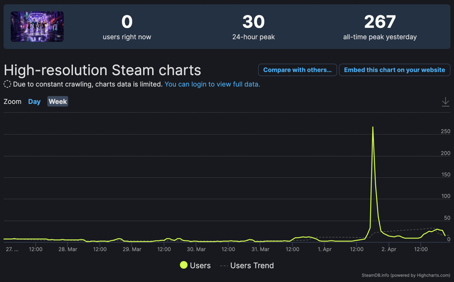Screen dimensions: 454x282
Task: Follow the login to view full data link
Action: coord(212,84)
